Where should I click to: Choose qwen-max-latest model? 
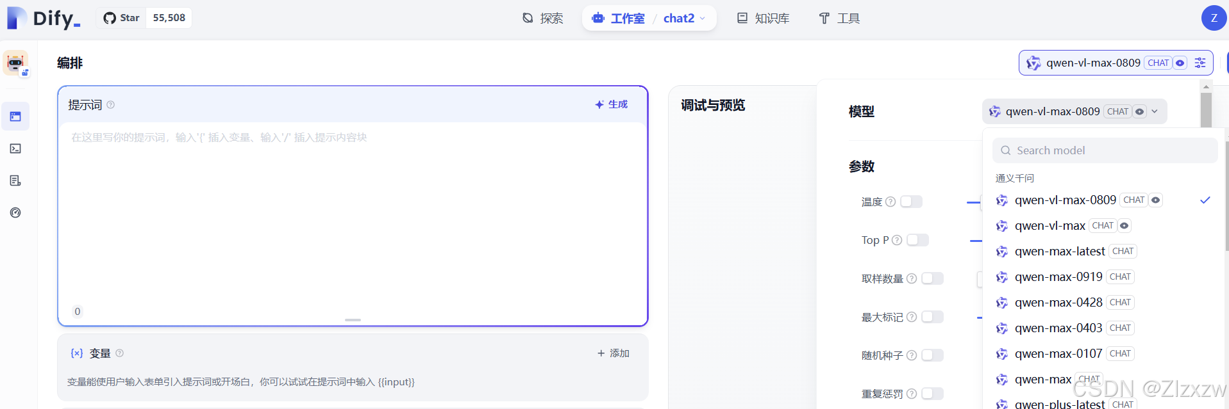tap(1103, 251)
